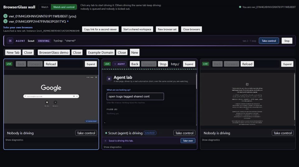
Task: Click the FILED (0) heading
Action: [112, 110]
